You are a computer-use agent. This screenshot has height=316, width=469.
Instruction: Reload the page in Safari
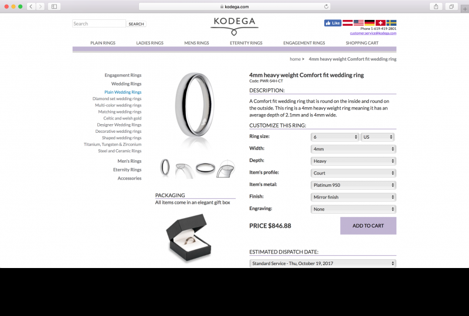point(326,6)
